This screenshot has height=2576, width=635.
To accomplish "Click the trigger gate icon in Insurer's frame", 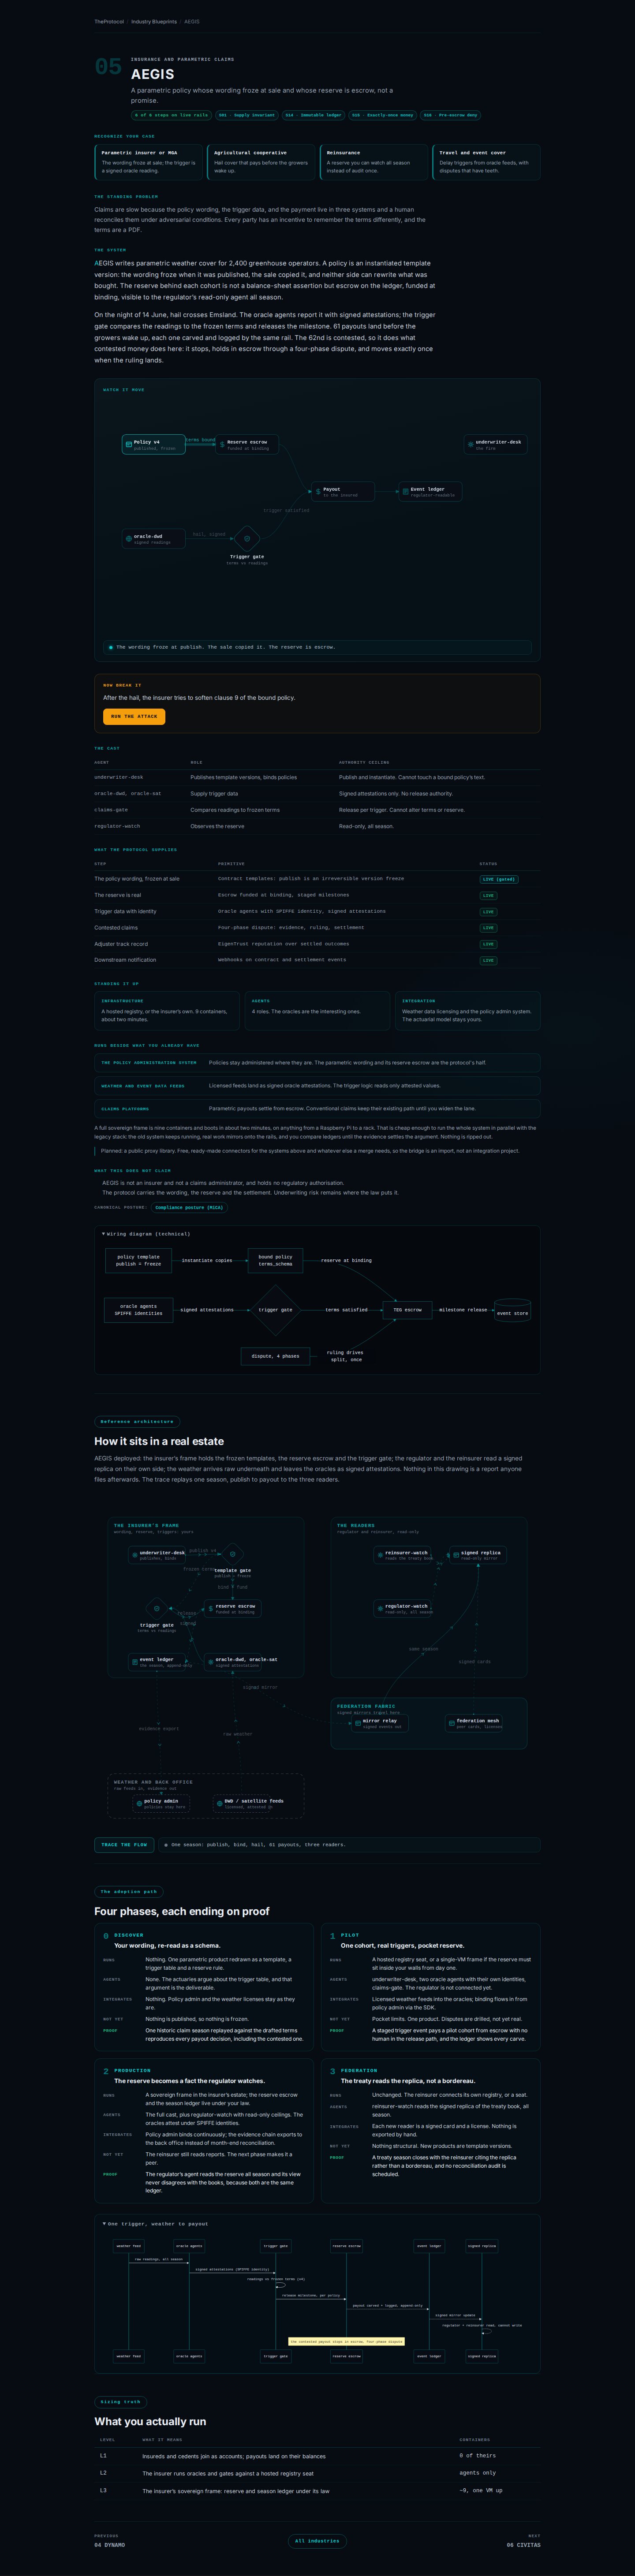I will point(156,1608).
